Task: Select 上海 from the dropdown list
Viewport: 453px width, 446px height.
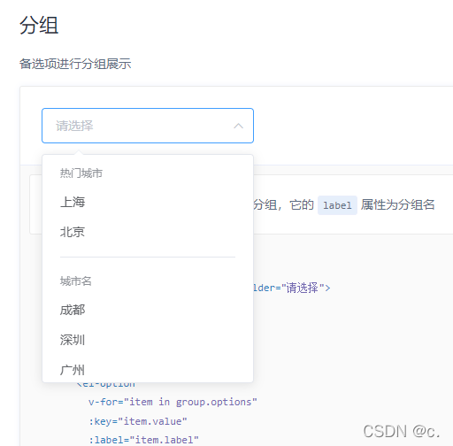Action: (148, 203)
